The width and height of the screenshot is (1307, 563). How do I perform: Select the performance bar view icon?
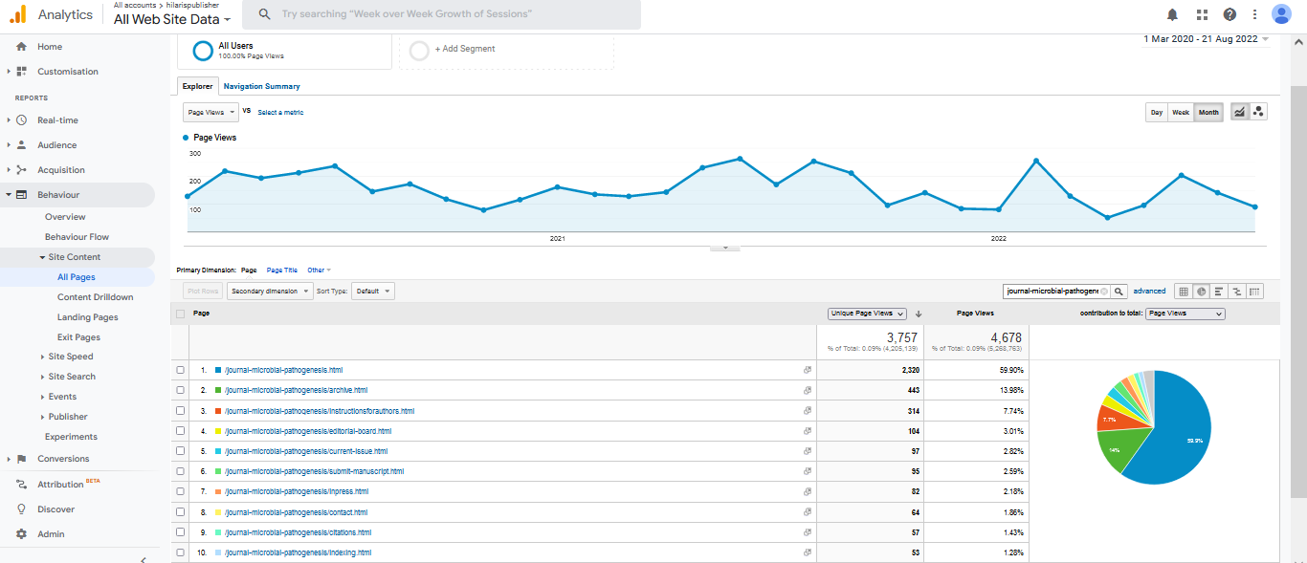[1219, 292]
